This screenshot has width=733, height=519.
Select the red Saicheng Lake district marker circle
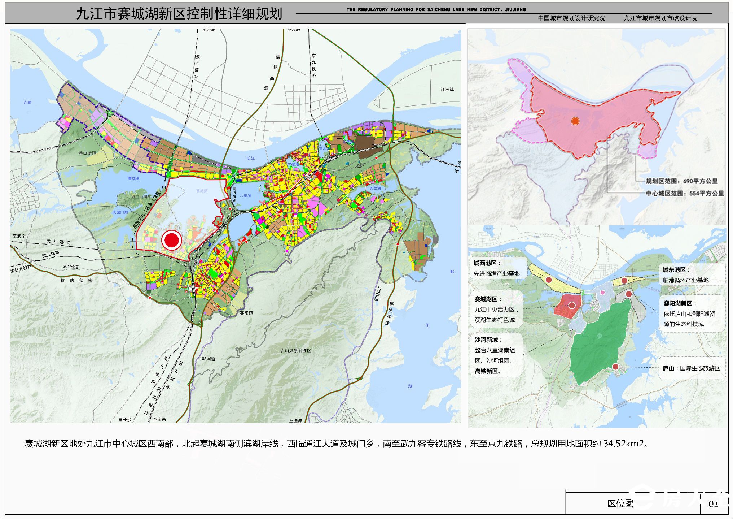click(572, 305)
